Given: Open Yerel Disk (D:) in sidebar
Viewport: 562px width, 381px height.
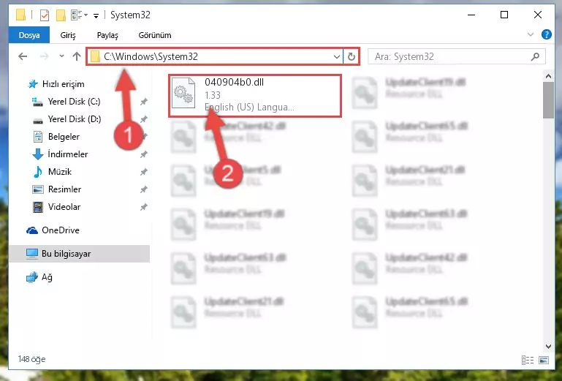Looking at the screenshot, I should click(67, 119).
